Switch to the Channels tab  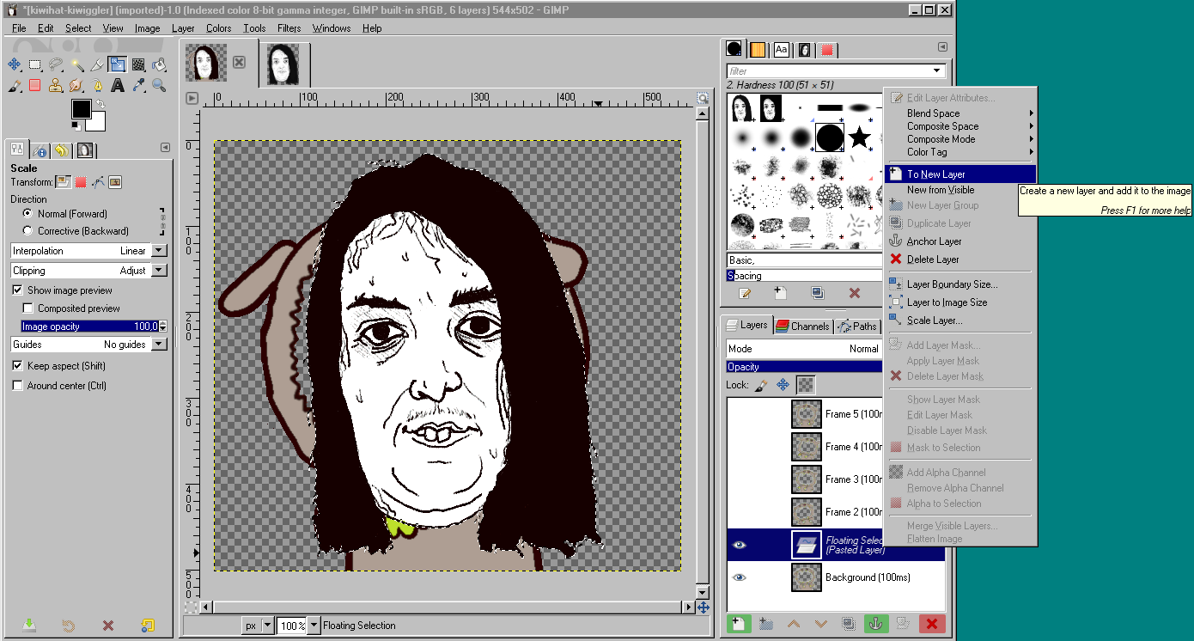pos(803,326)
